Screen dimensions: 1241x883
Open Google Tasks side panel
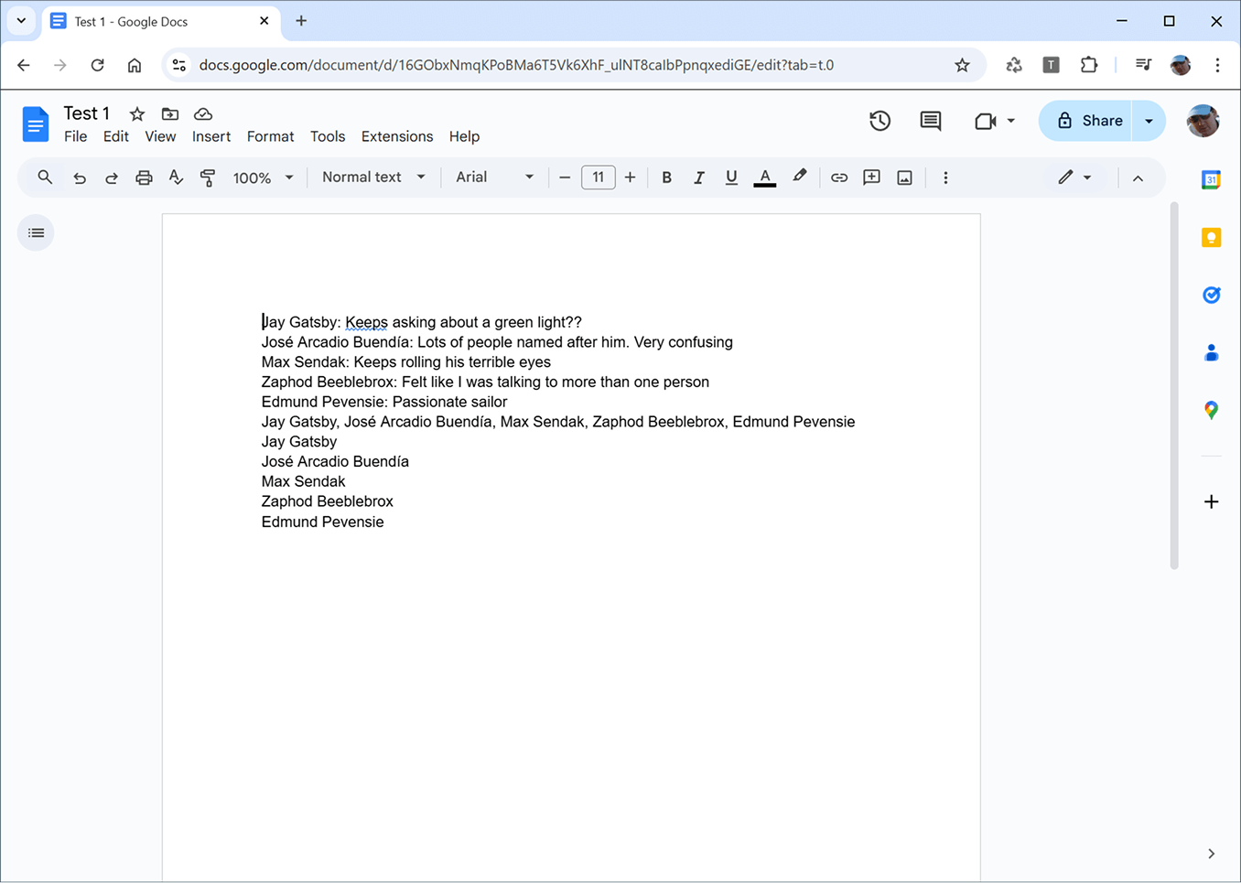tap(1211, 295)
